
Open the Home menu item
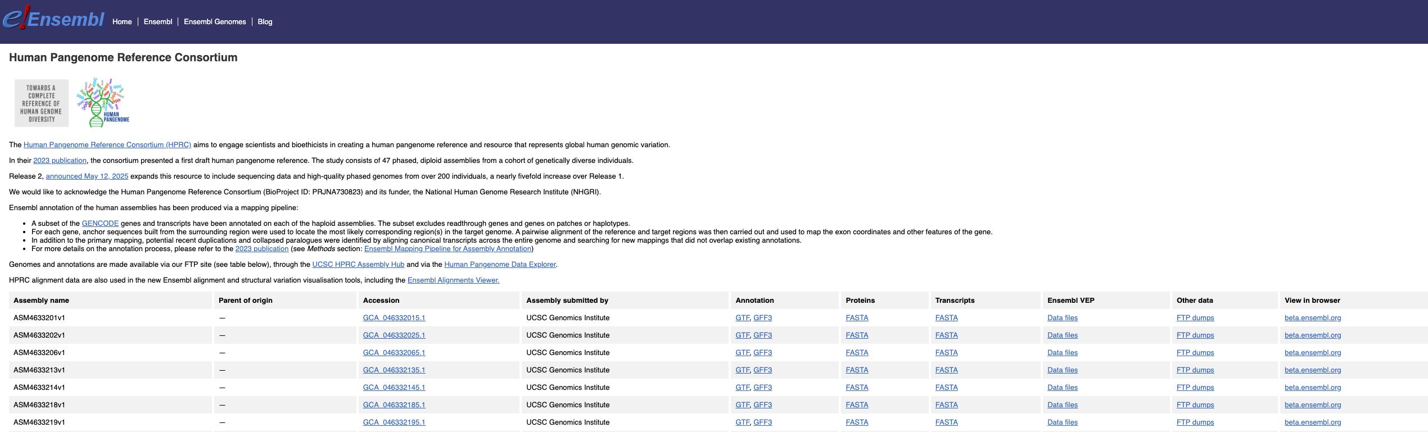122,22
